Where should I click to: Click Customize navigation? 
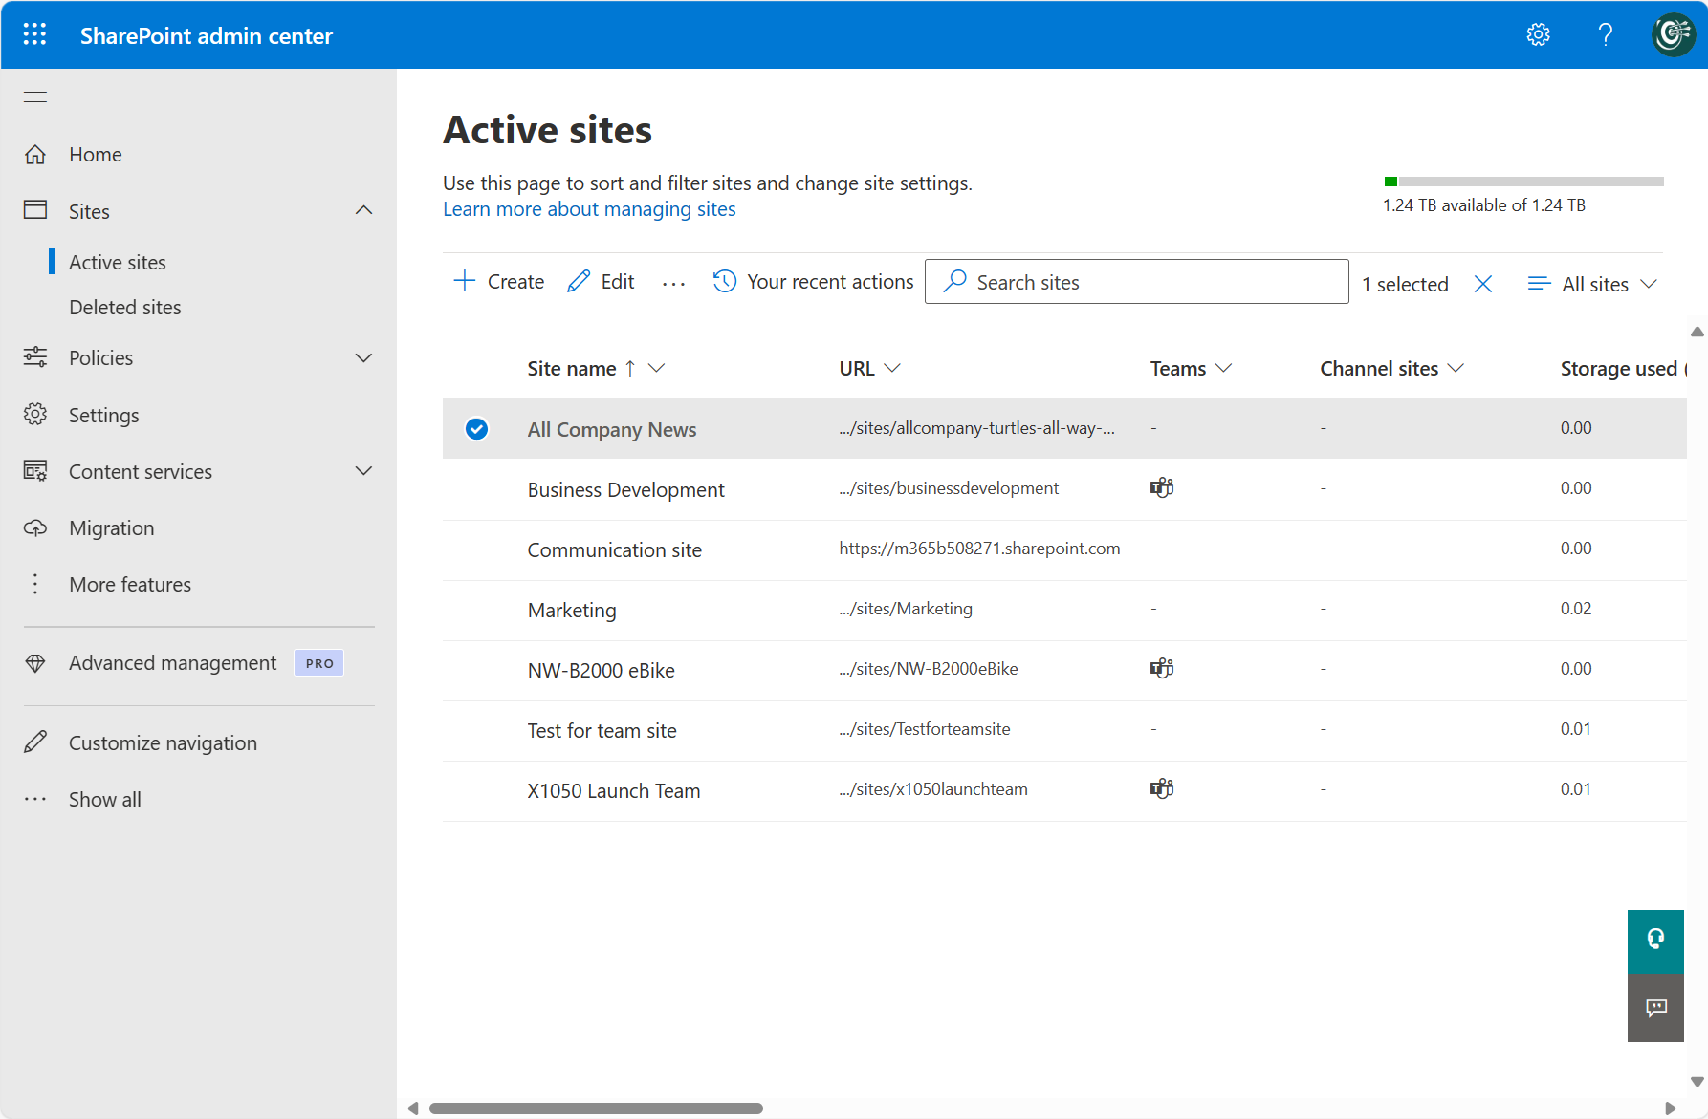click(163, 742)
